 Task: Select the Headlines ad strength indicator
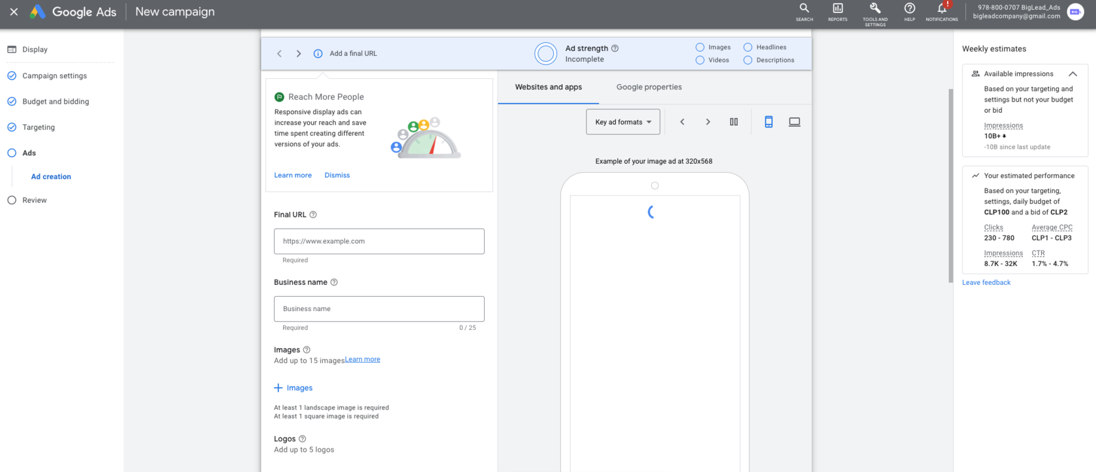pyautogui.click(x=748, y=48)
